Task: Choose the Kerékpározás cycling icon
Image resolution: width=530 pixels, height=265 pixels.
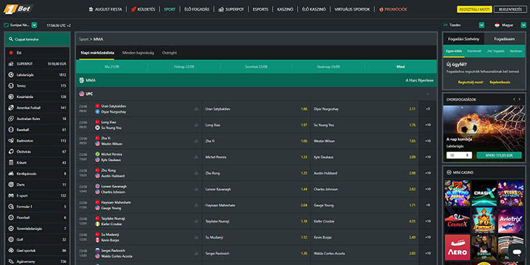Action: pos(11,174)
